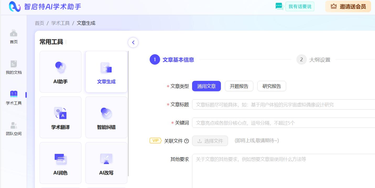Viewport: 375px width, 188px height.
Task: Click the help question mark beside 关联文件
Action: point(187,141)
